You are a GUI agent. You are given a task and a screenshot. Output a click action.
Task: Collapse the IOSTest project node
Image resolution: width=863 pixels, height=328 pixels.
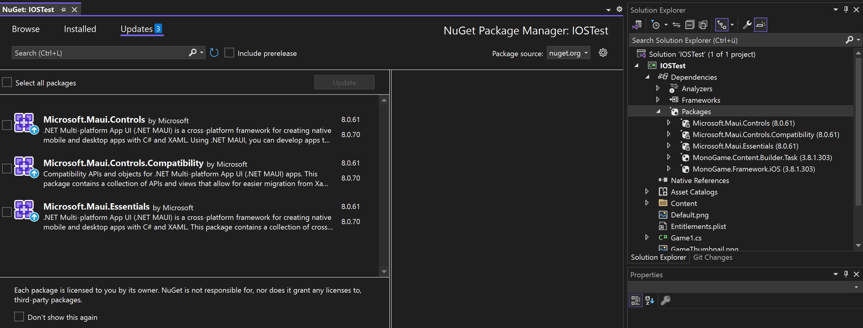click(636, 66)
